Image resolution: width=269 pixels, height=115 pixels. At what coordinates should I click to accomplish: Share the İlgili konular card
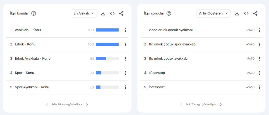tap(121, 14)
